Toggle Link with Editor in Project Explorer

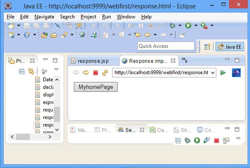[31, 71]
